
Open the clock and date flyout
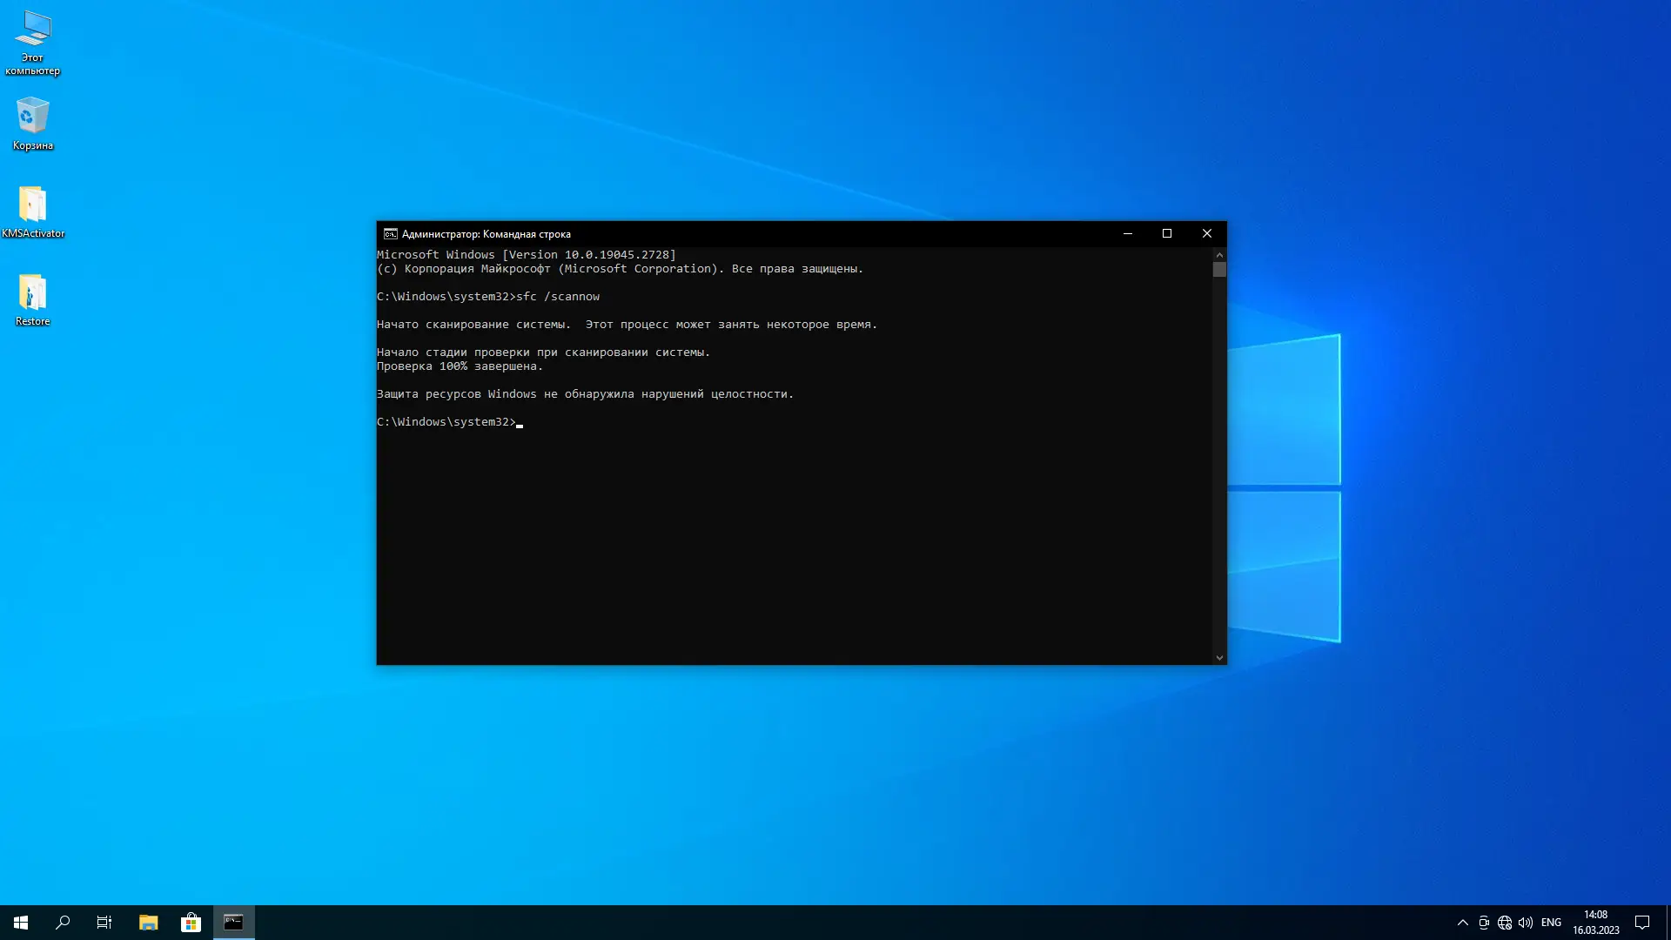pyautogui.click(x=1595, y=923)
